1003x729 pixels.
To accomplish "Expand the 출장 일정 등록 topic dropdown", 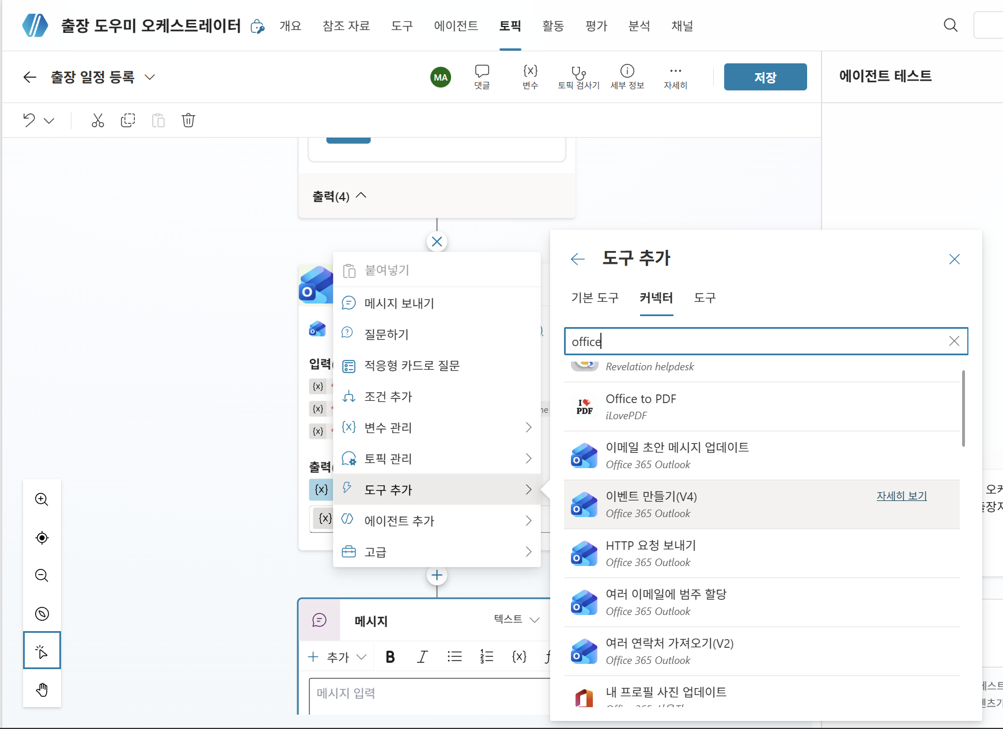I will click(x=150, y=77).
